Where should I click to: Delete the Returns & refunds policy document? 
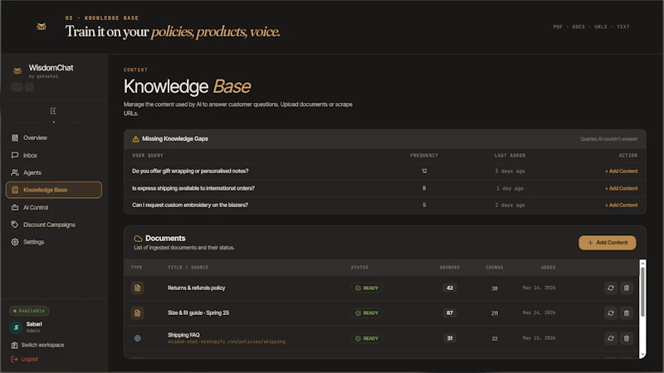pos(627,288)
